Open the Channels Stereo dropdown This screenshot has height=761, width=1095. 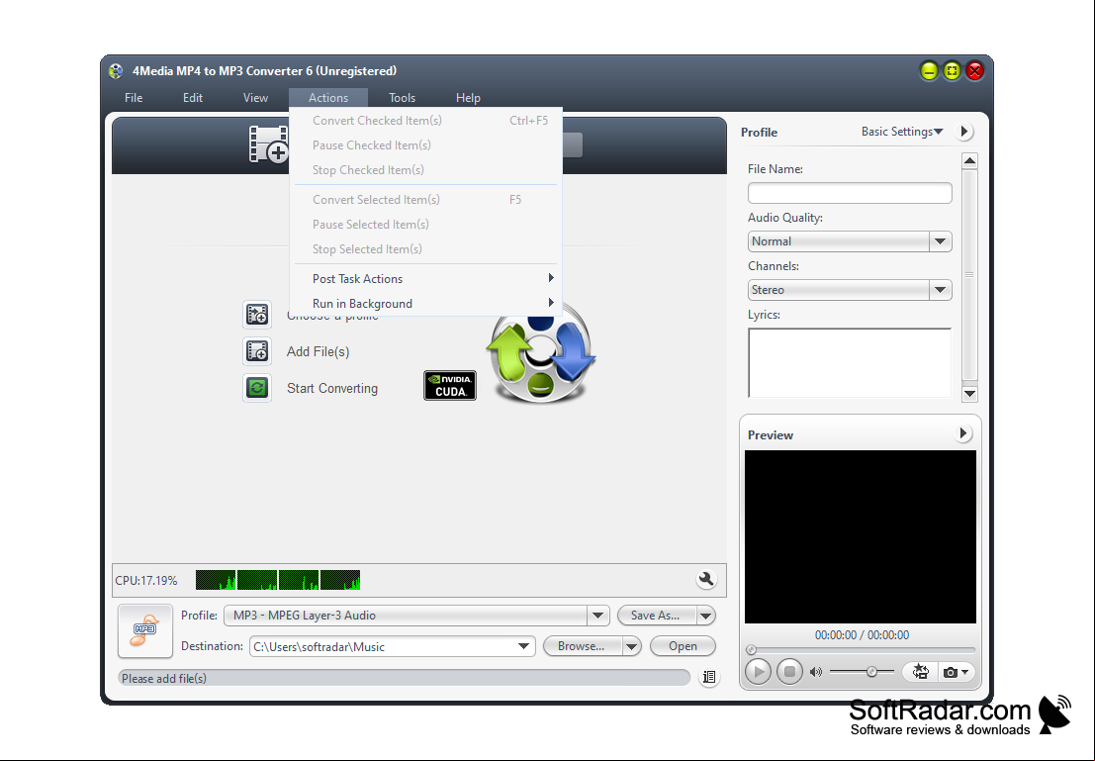pos(940,290)
